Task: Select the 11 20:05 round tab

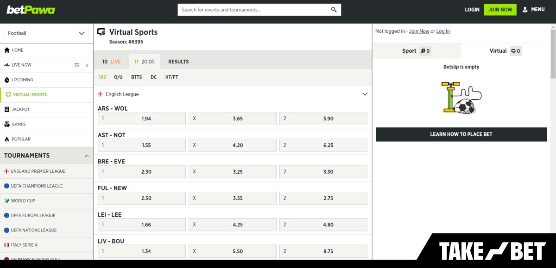Action: [145, 61]
